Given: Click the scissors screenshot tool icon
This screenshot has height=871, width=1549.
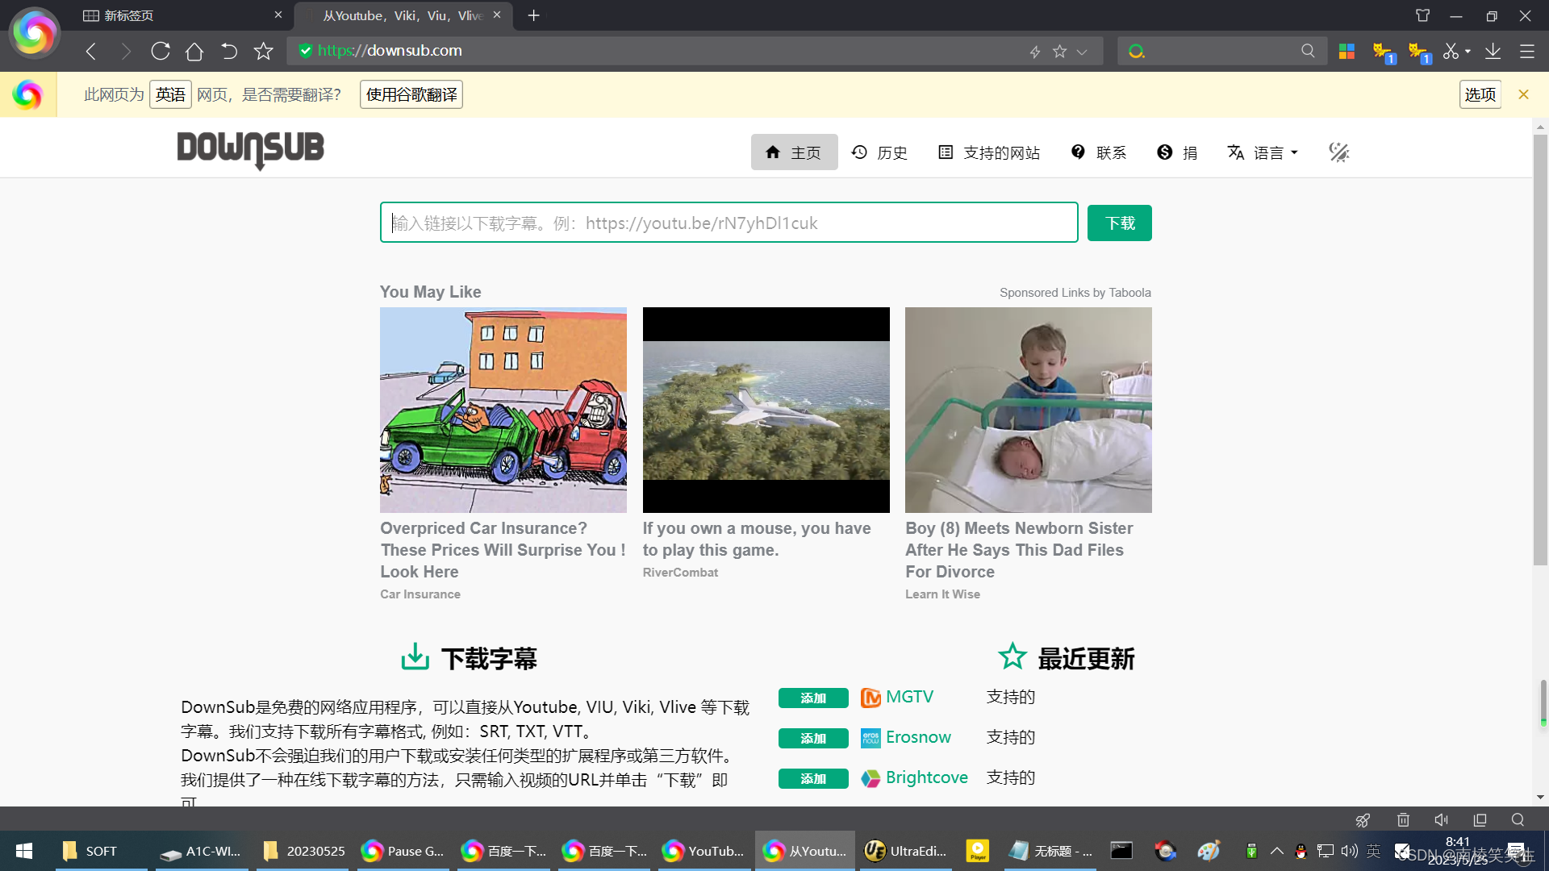Looking at the screenshot, I should [x=1451, y=52].
